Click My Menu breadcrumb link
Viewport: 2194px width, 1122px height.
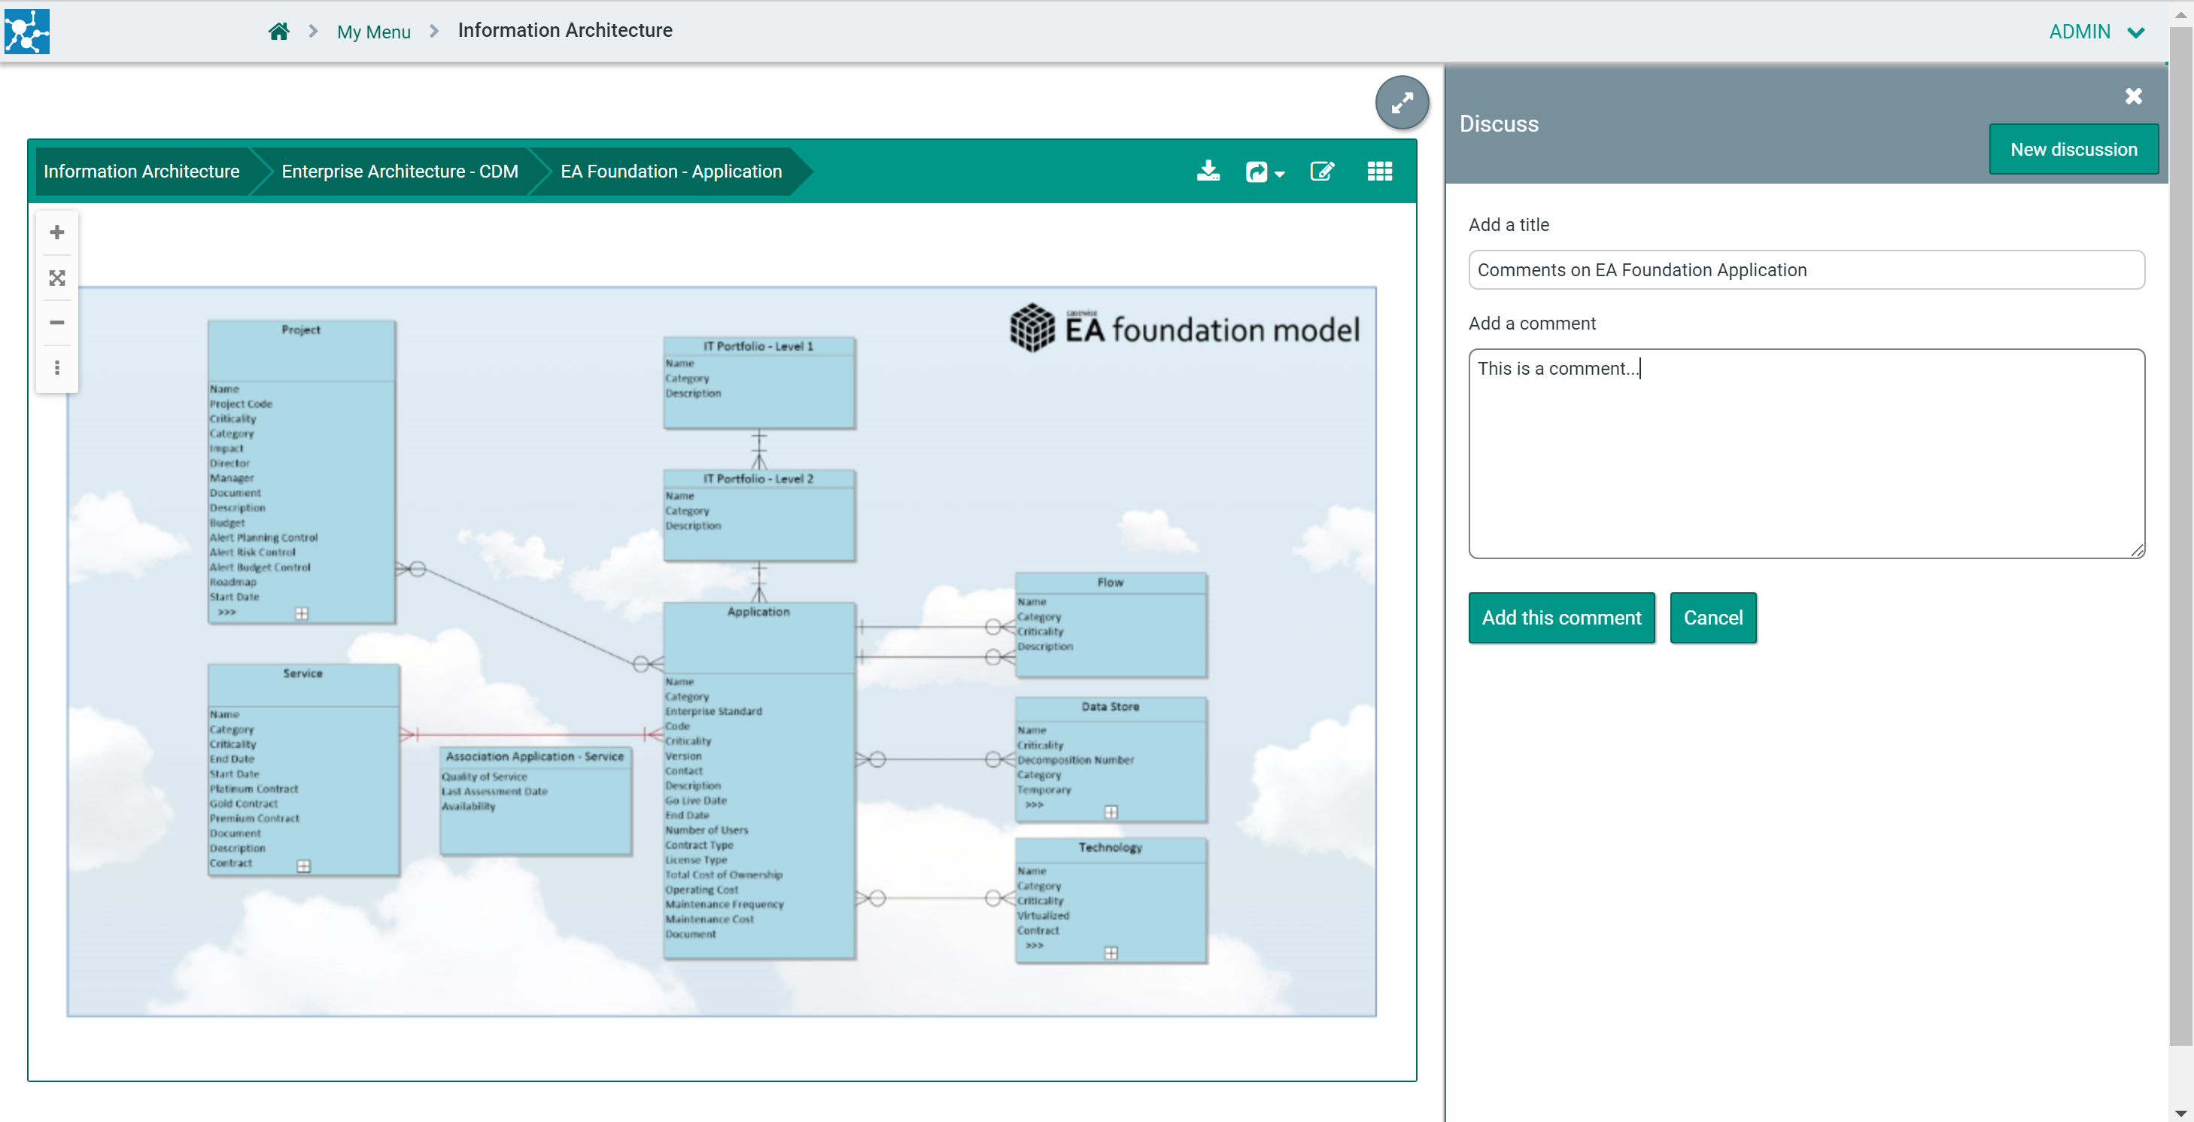point(373,32)
